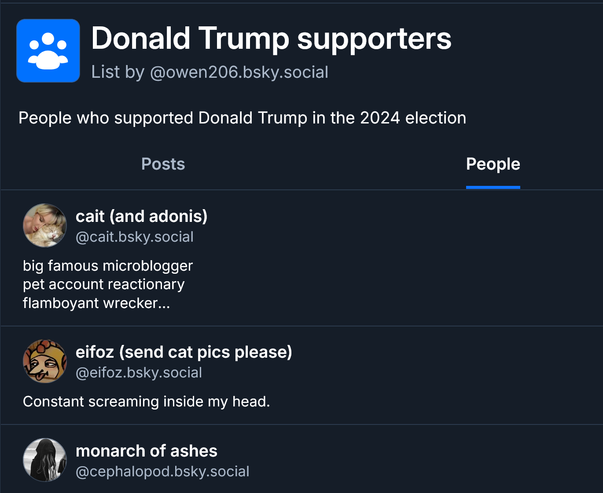Click the "Donald Trump supporters" list title

(271, 39)
